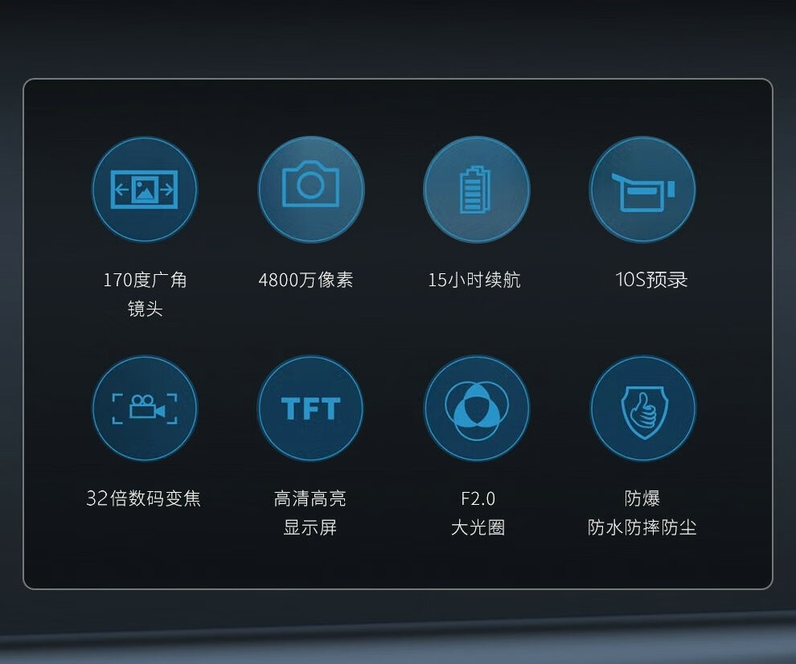This screenshot has height=664, width=796.
Task: Click the 大光圈 text label
Action: (x=478, y=527)
